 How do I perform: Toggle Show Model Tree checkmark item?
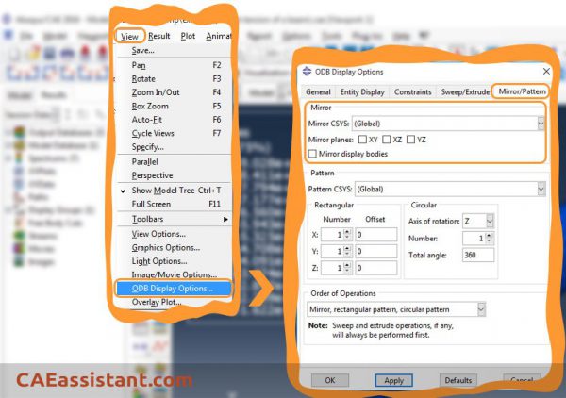[123, 191]
